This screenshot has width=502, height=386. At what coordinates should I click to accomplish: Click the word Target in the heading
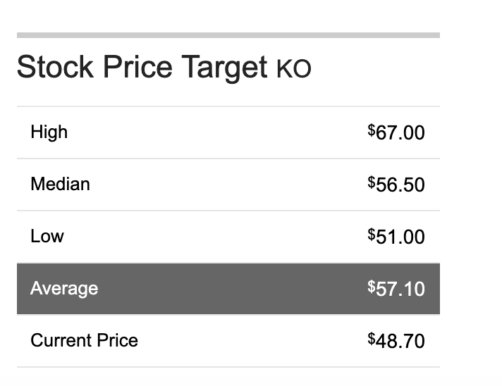[224, 68]
